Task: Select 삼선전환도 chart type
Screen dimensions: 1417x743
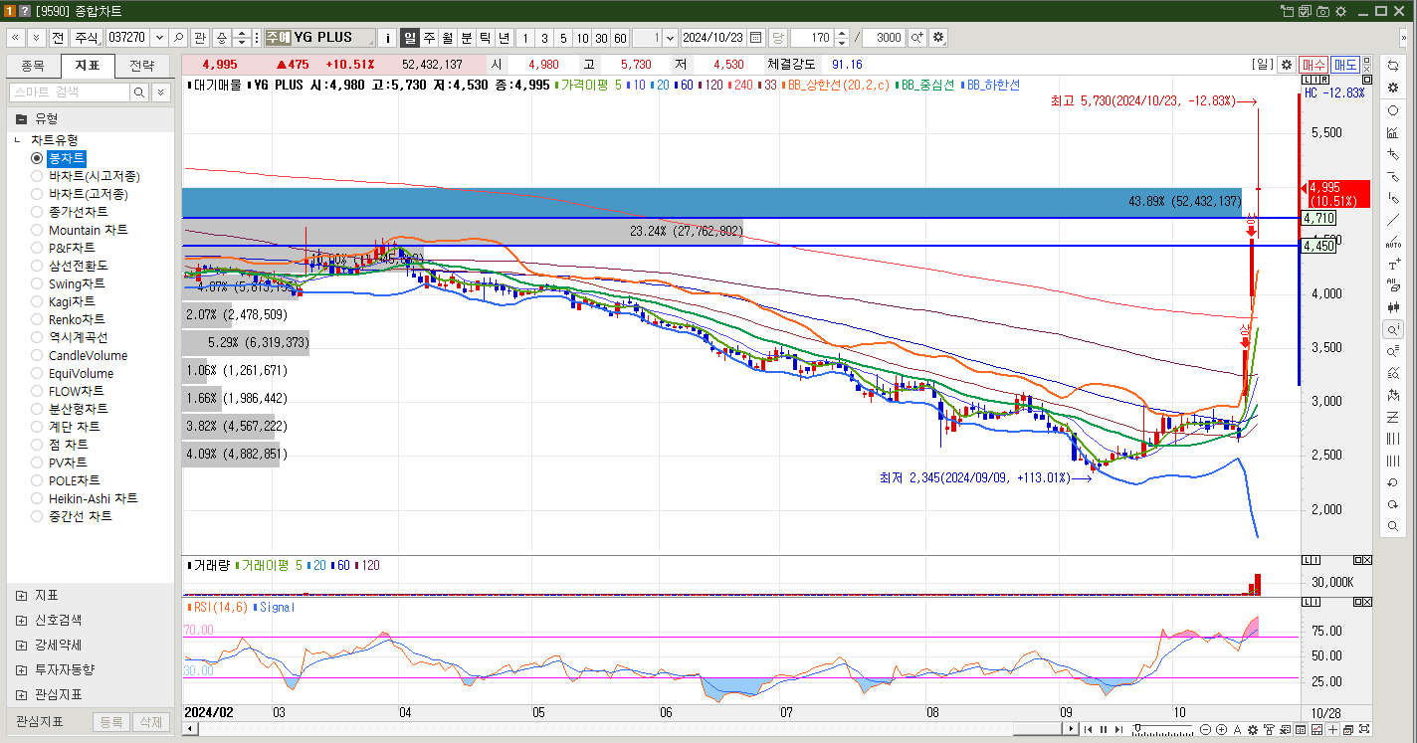Action: tap(37, 266)
